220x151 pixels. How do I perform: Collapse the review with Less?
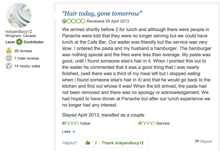coord(66,131)
